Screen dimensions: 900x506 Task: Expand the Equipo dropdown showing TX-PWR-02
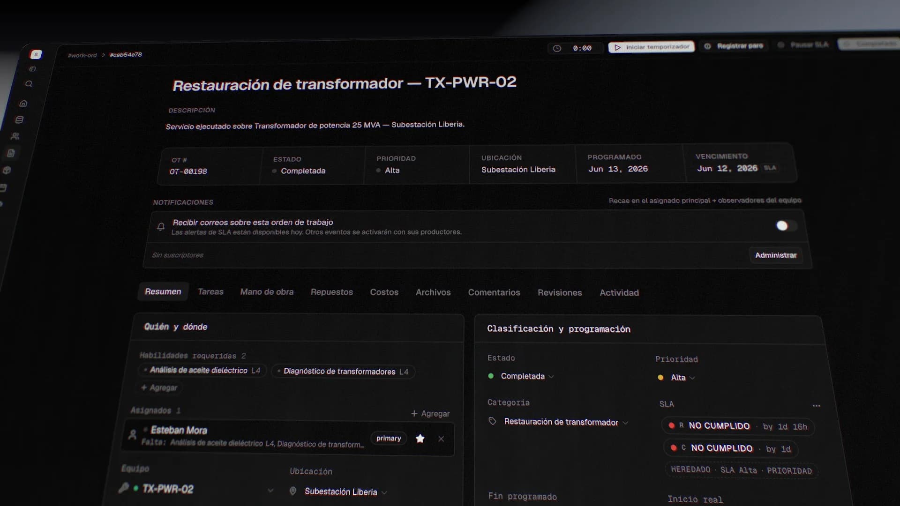(x=197, y=489)
